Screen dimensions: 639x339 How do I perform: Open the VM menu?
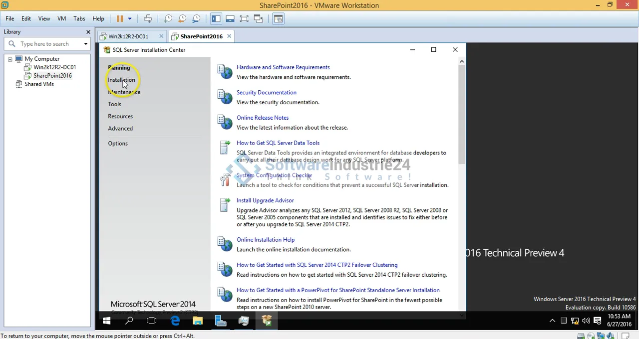pos(61,18)
